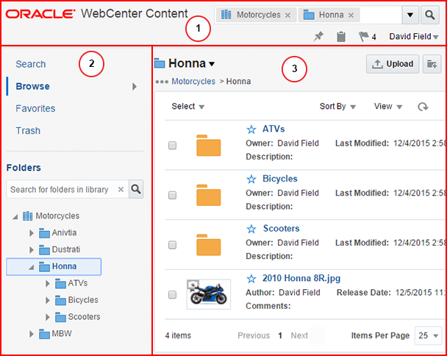Favorite Bicycles with its star icon
The width and height of the screenshot is (447, 356).
pyautogui.click(x=251, y=179)
